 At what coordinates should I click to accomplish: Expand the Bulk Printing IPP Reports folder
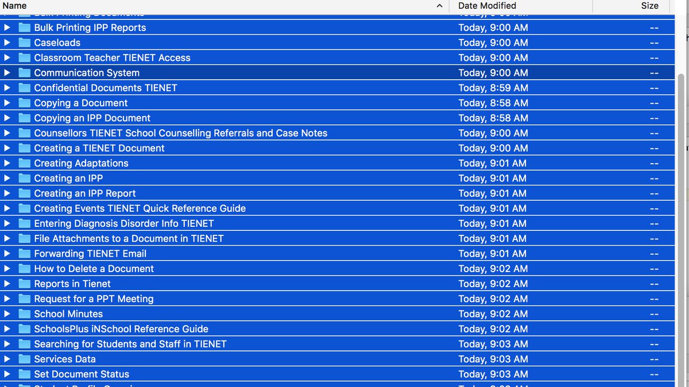point(7,28)
